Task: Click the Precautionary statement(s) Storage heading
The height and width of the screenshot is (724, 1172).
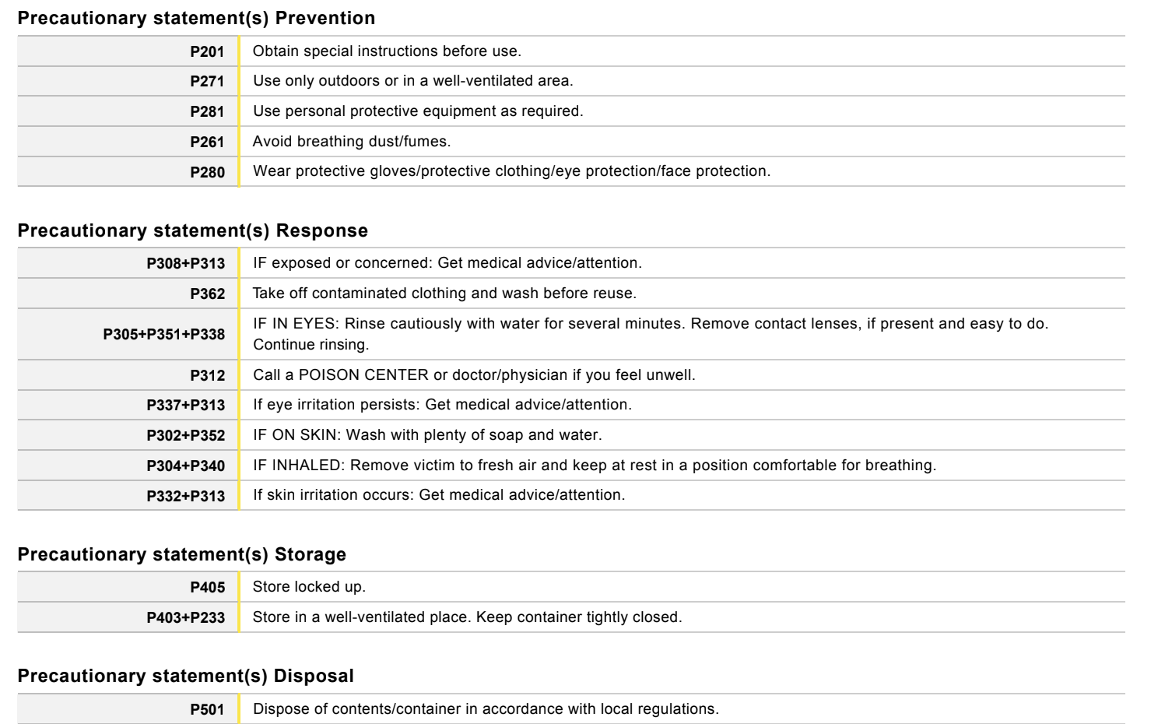Action: click(182, 554)
